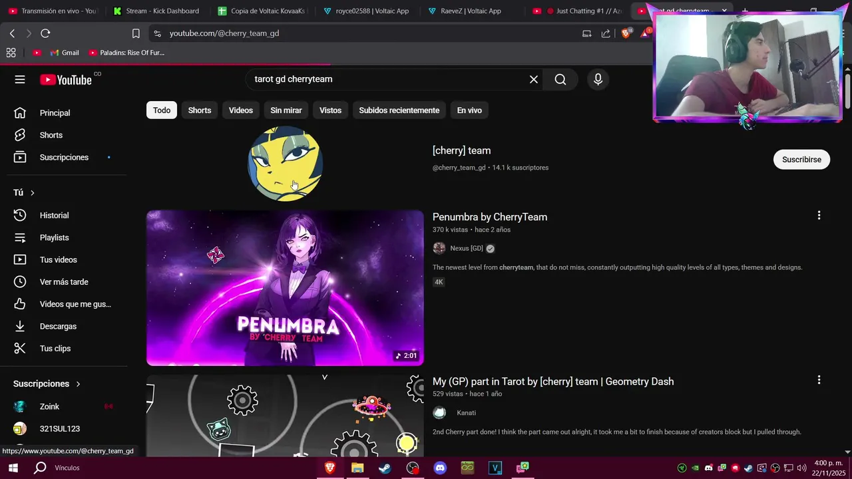This screenshot has width=852, height=479.
Task: Share this page using the share icon
Action: [606, 33]
